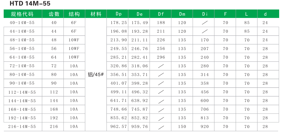
Task: Click the Di value 813
Action: 204,118
